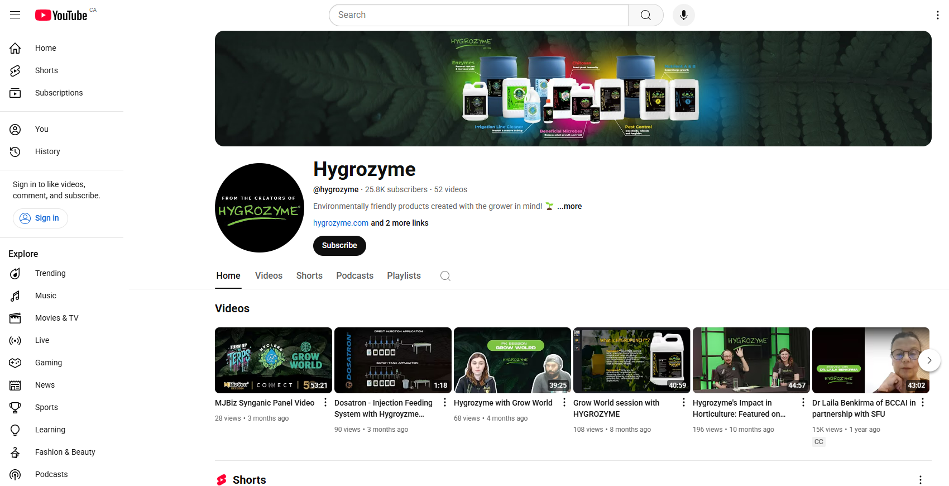The height and width of the screenshot is (486, 949).
Task: Play the Dosatron 1:18 video thumbnail
Action: (393, 360)
